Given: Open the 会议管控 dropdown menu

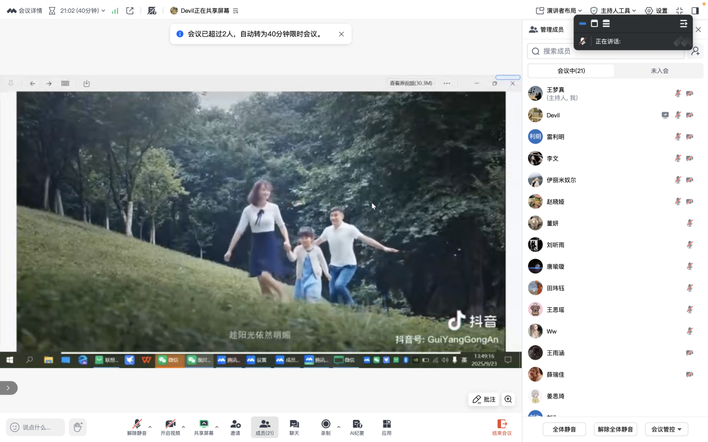Looking at the screenshot, I should pyautogui.click(x=666, y=429).
